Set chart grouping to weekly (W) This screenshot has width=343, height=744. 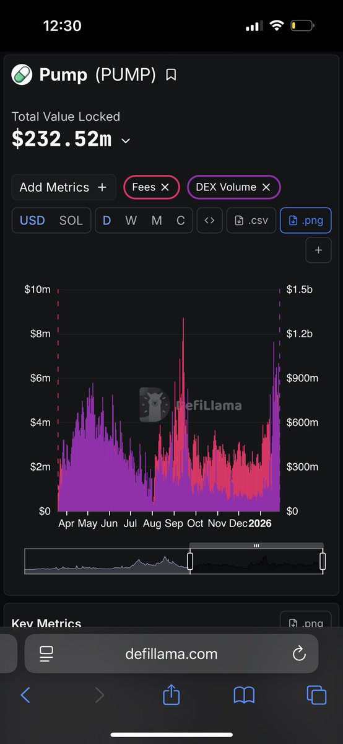coord(131,221)
